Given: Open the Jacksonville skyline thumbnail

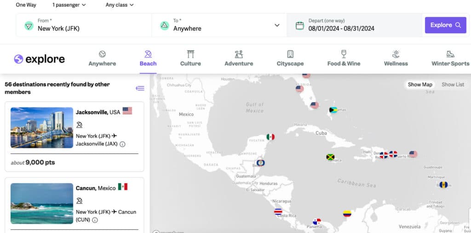Looking at the screenshot, I should click(x=42, y=127).
